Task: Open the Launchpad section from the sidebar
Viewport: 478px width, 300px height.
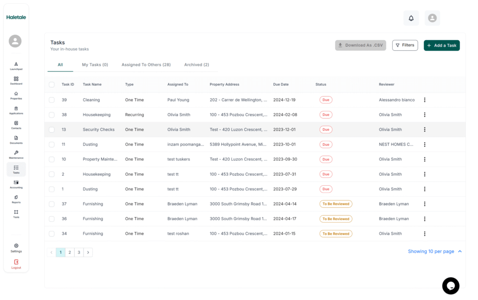Action: (16, 65)
